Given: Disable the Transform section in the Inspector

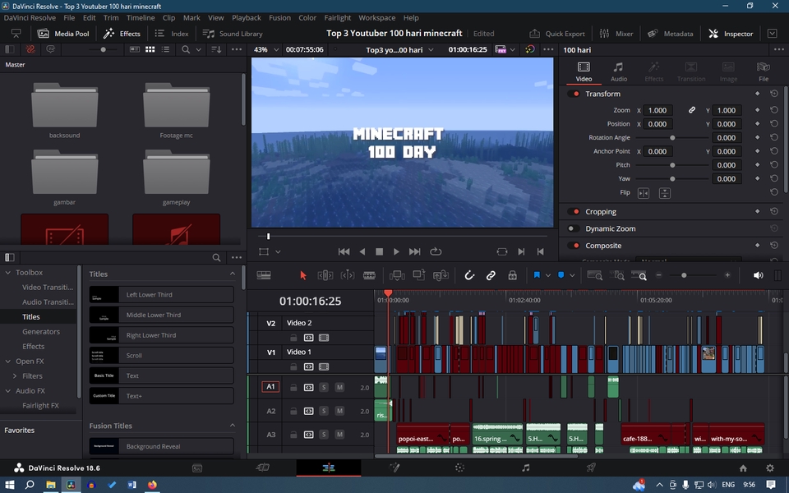Looking at the screenshot, I should 575,94.
